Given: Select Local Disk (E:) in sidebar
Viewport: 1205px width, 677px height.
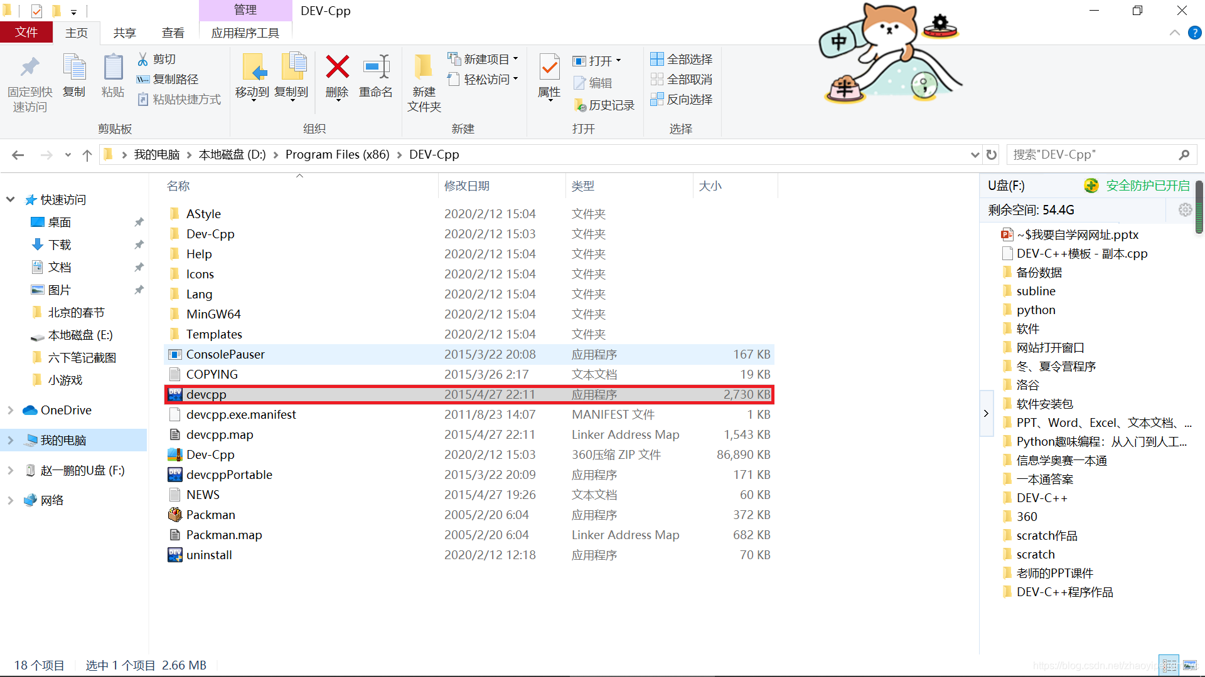Looking at the screenshot, I should (80, 335).
